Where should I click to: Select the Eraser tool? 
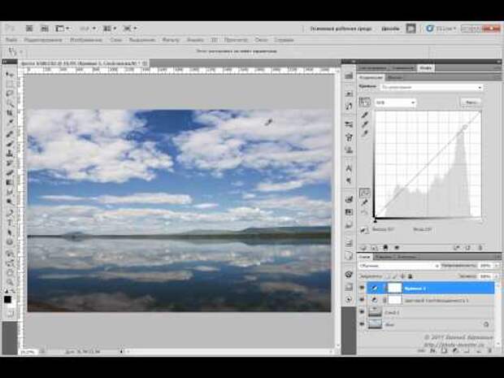[x=10, y=173]
